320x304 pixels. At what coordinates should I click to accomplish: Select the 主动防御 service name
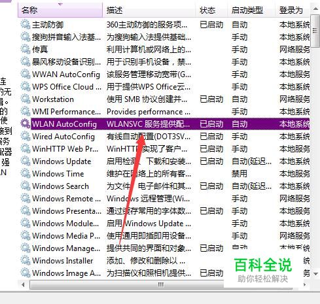(48, 25)
